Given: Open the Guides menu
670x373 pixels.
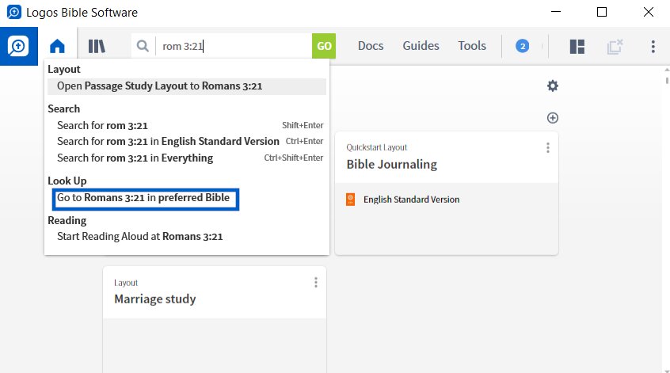Looking at the screenshot, I should pyautogui.click(x=421, y=46).
